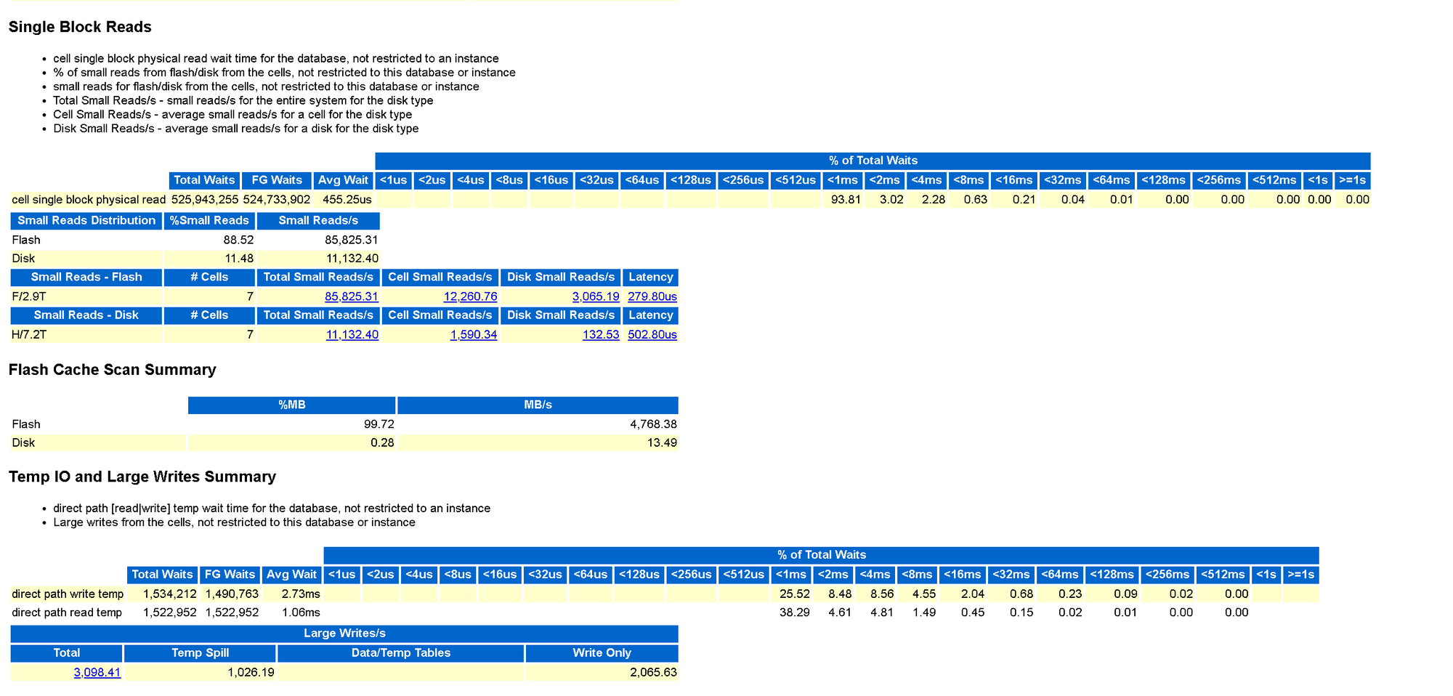Open the 11,132.40 disk reads link
The image size is (1453, 696).
point(352,334)
